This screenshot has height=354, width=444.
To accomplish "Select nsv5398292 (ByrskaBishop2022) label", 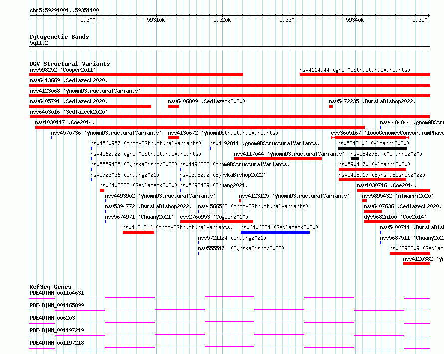I will pyautogui.click(x=222, y=175).
